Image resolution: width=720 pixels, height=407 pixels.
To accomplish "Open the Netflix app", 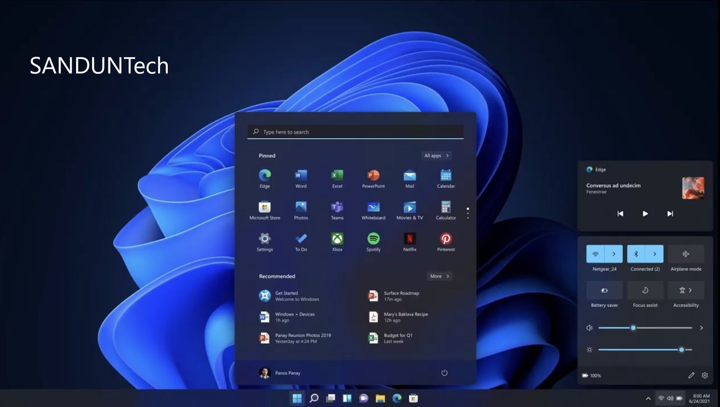I will tap(409, 242).
